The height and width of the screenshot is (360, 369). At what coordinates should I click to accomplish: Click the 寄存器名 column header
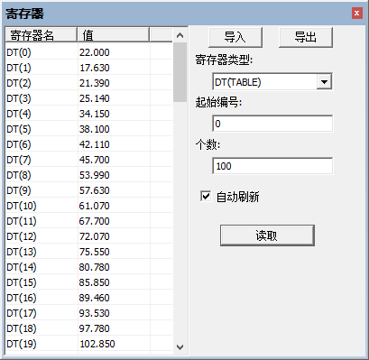pyautogui.click(x=42, y=35)
